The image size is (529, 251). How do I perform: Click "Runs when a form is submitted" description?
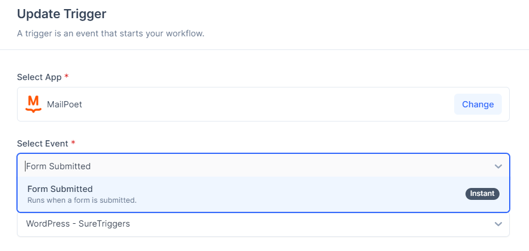82,200
